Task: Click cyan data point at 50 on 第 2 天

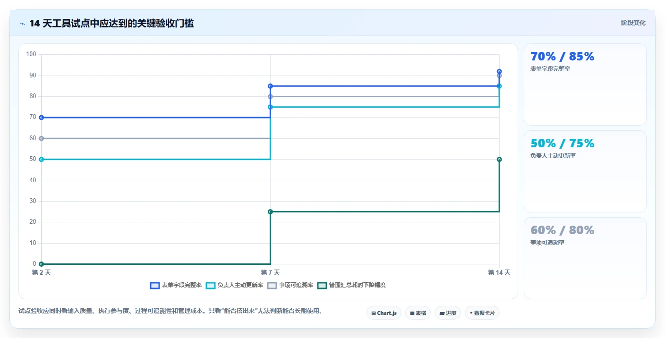Action: [x=41, y=160]
